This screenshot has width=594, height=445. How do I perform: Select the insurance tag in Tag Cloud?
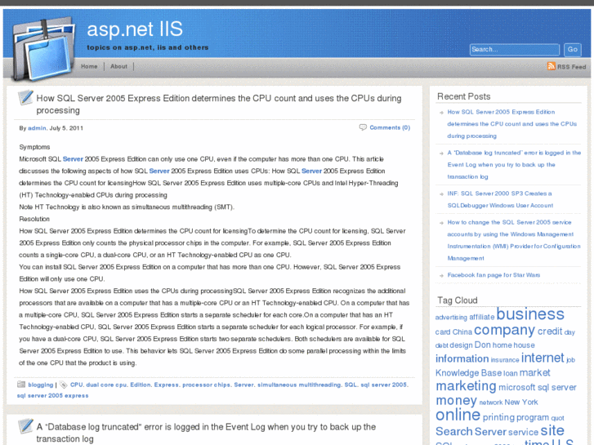click(505, 360)
